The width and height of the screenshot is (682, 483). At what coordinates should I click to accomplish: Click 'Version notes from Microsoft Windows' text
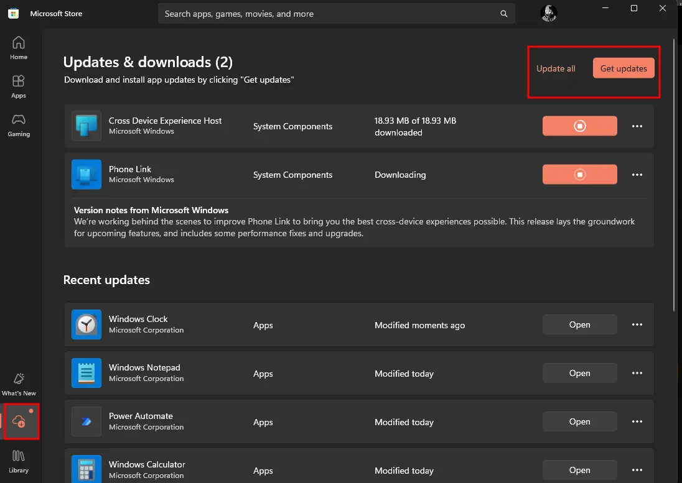coord(151,210)
